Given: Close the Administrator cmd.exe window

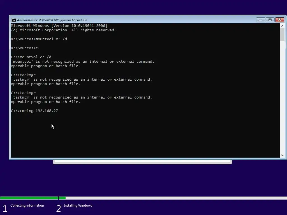Looking at the screenshot, I should [x=279, y=20].
